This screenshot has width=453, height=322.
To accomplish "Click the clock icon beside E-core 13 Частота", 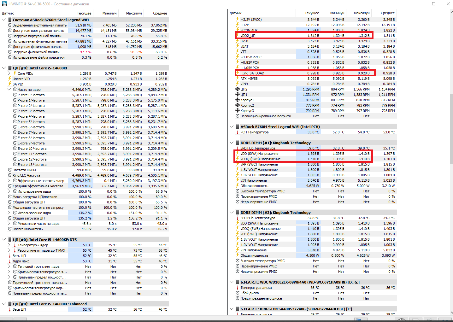I will 15,165.
